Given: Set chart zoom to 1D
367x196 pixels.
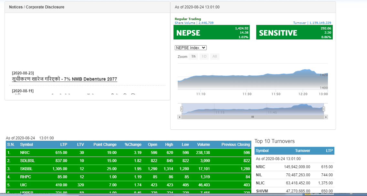Looking at the screenshot, I should coord(204,56).
